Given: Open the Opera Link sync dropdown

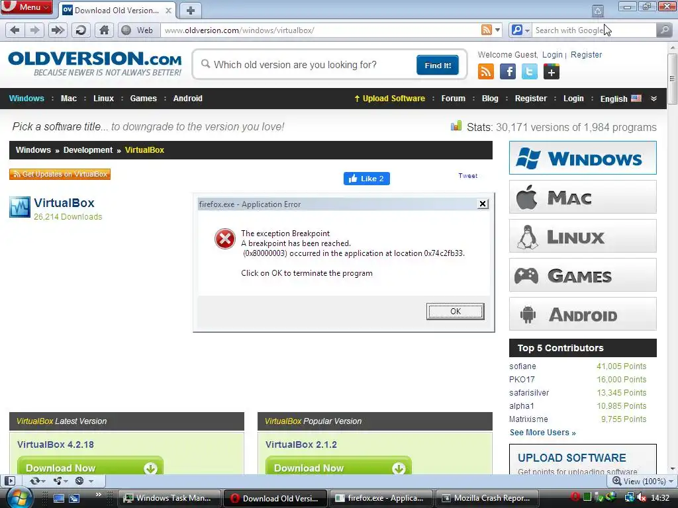Looking at the screenshot, I should pos(37,481).
